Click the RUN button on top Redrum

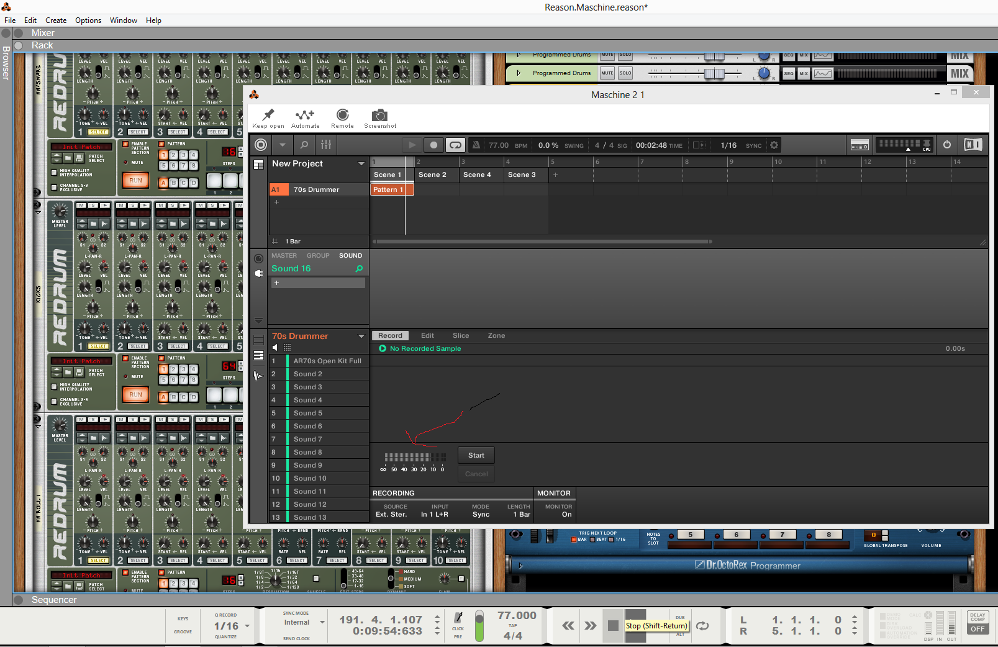135,180
